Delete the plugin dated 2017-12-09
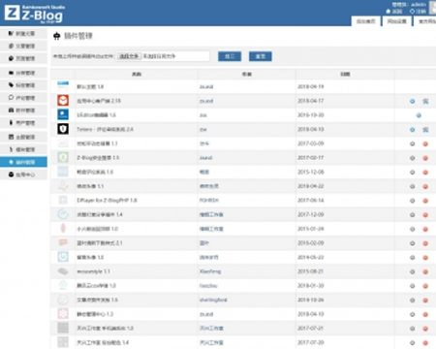The width and height of the screenshot is (436, 349). pos(425,215)
